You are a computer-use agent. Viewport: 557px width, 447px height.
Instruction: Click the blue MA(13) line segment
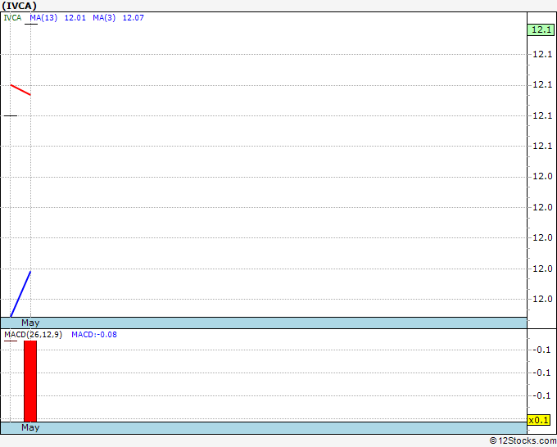(x=20, y=294)
